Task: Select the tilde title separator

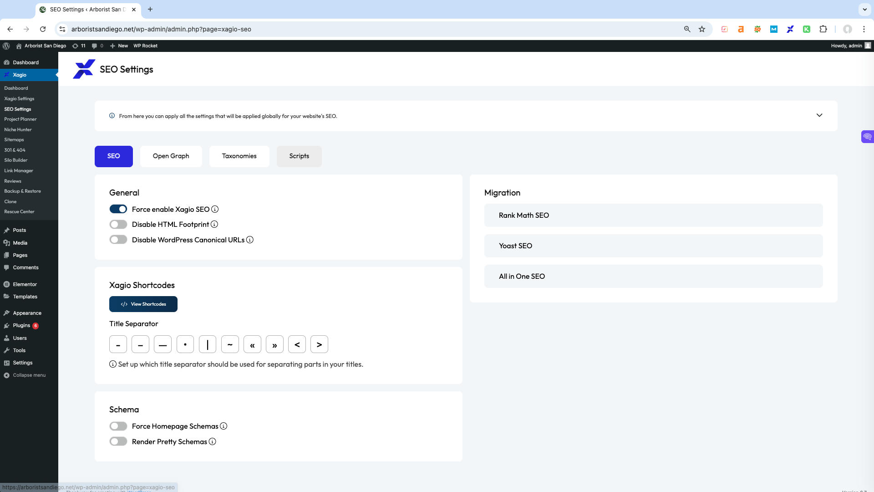Action: pos(230,344)
